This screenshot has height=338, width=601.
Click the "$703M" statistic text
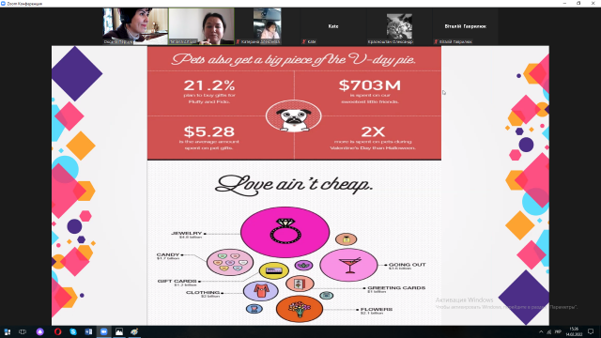tap(369, 85)
